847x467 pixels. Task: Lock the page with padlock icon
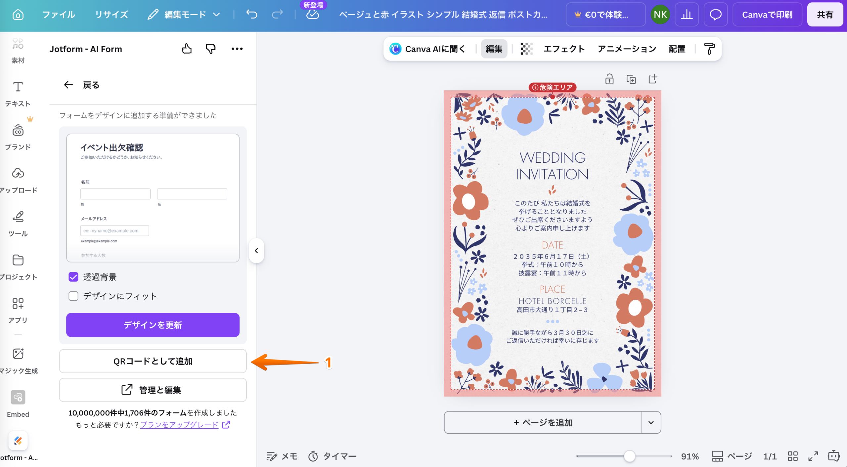click(x=609, y=79)
